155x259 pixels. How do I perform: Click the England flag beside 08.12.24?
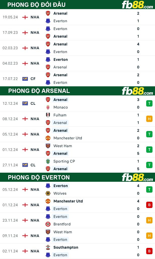point(25,119)
